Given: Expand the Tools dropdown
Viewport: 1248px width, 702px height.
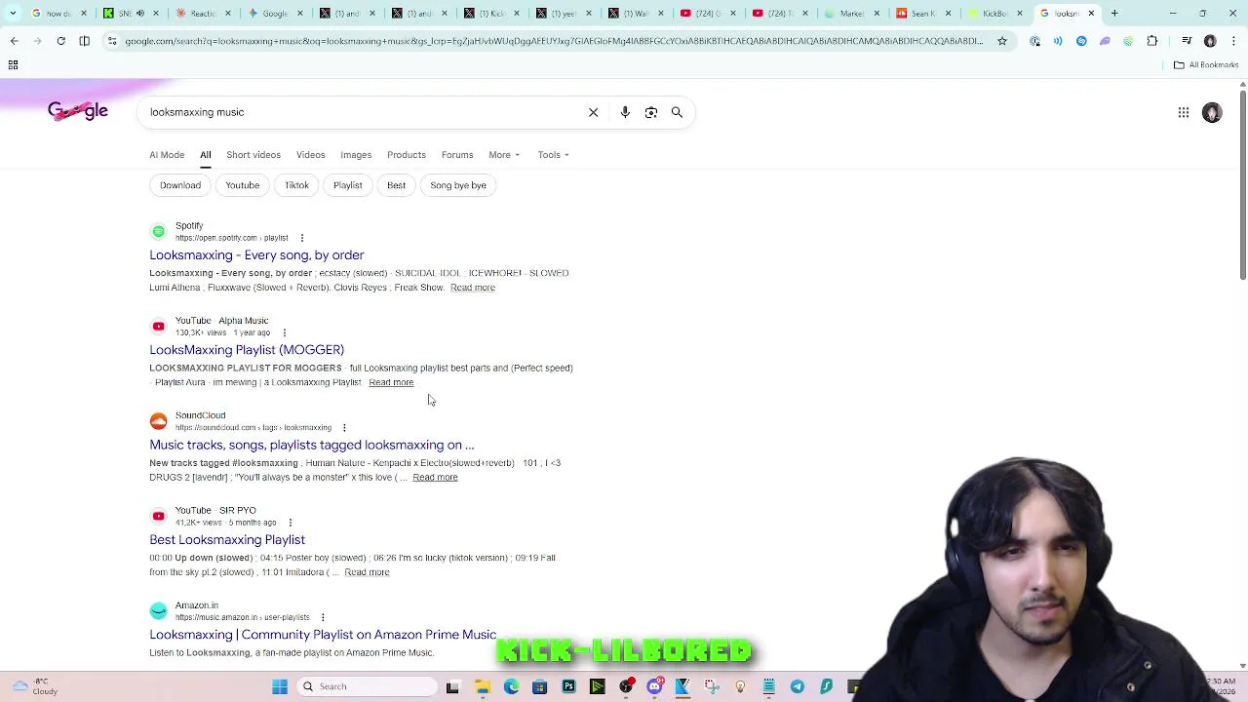Looking at the screenshot, I should (553, 155).
